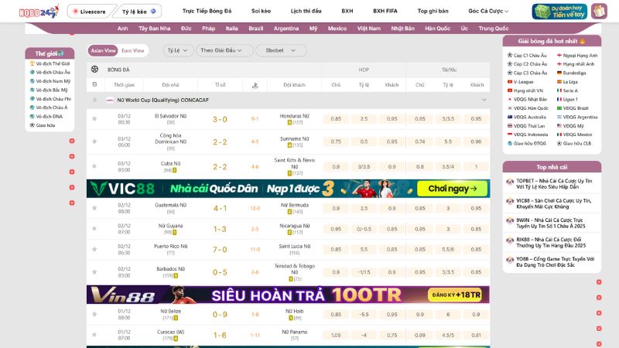
Task: Switch to Asian View
Action: [x=103, y=50]
